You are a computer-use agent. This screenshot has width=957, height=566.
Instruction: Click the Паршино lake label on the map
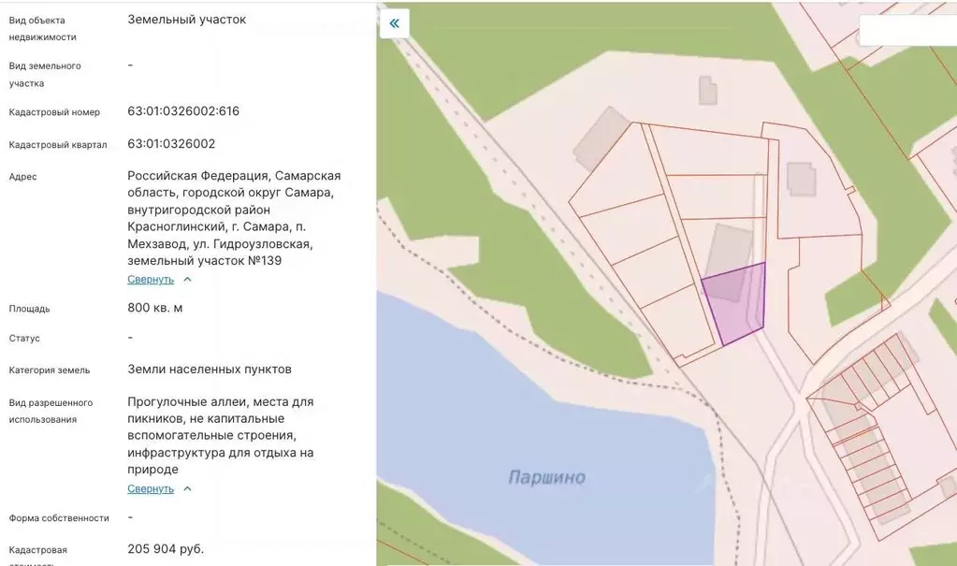(545, 475)
